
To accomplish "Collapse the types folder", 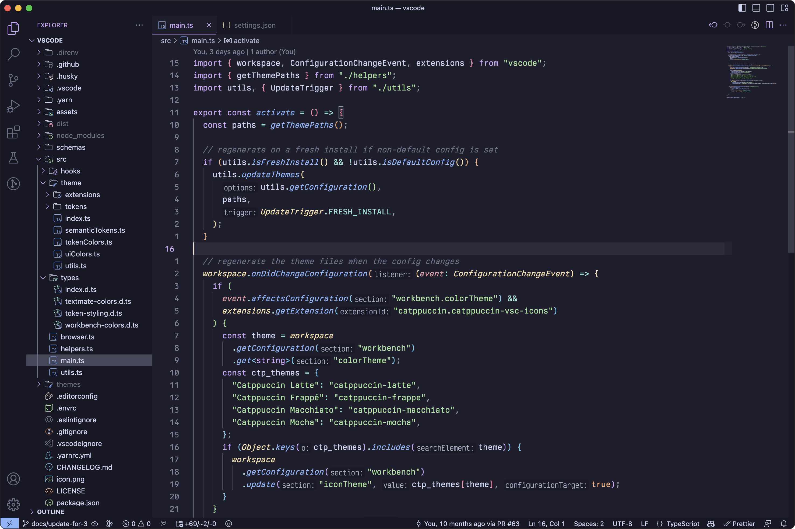I will point(89,278).
